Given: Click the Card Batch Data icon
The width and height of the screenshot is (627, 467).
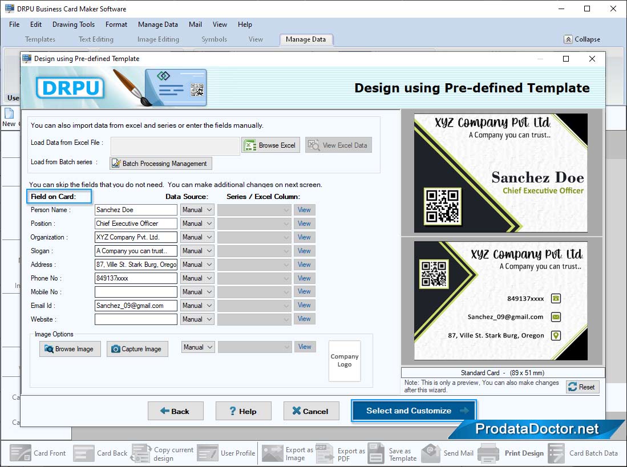Looking at the screenshot, I should (556, 453).
